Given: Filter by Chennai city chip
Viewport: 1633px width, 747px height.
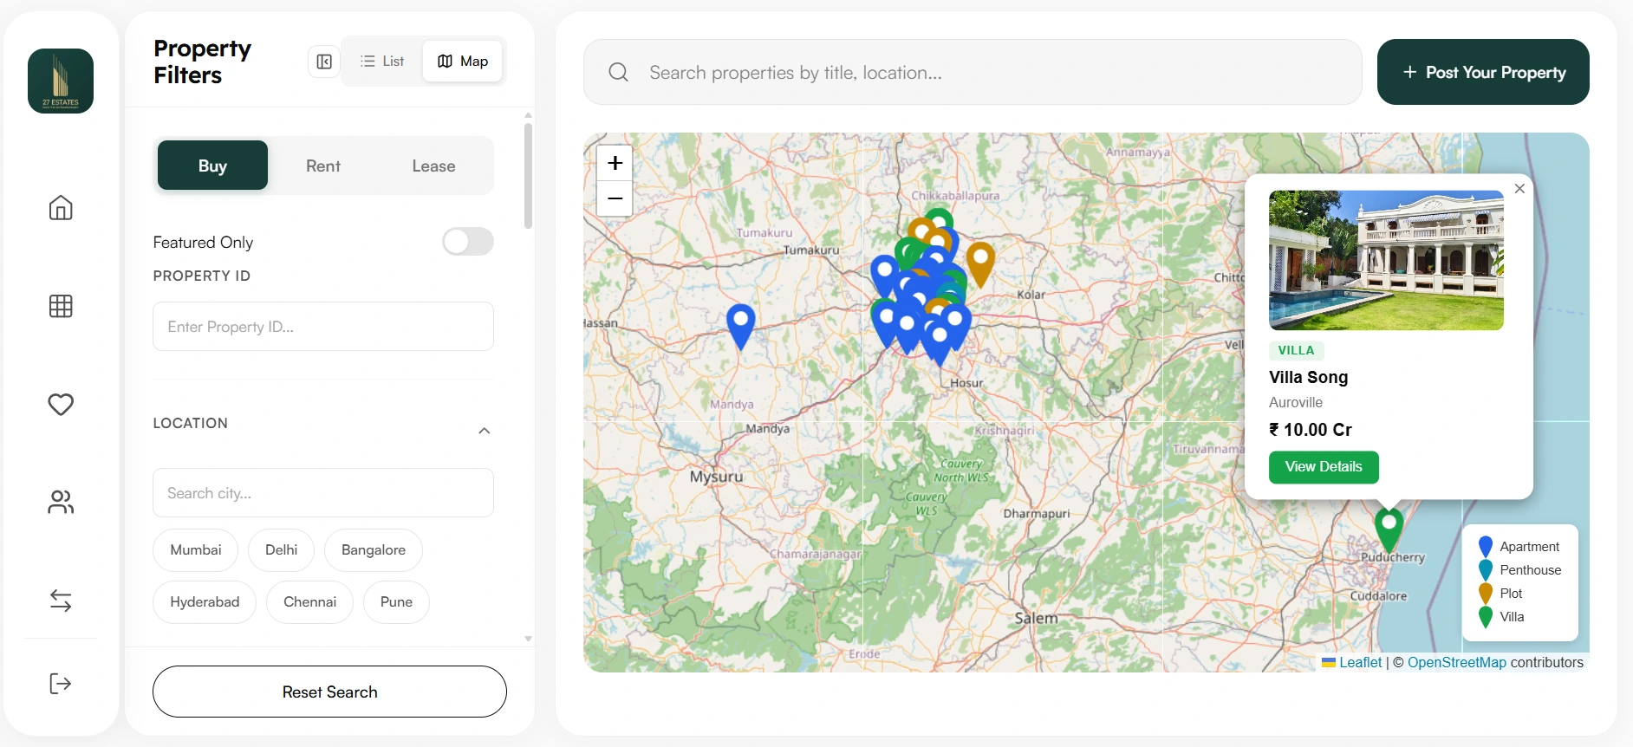Looking at the screenshot, I should click(310, 602).
